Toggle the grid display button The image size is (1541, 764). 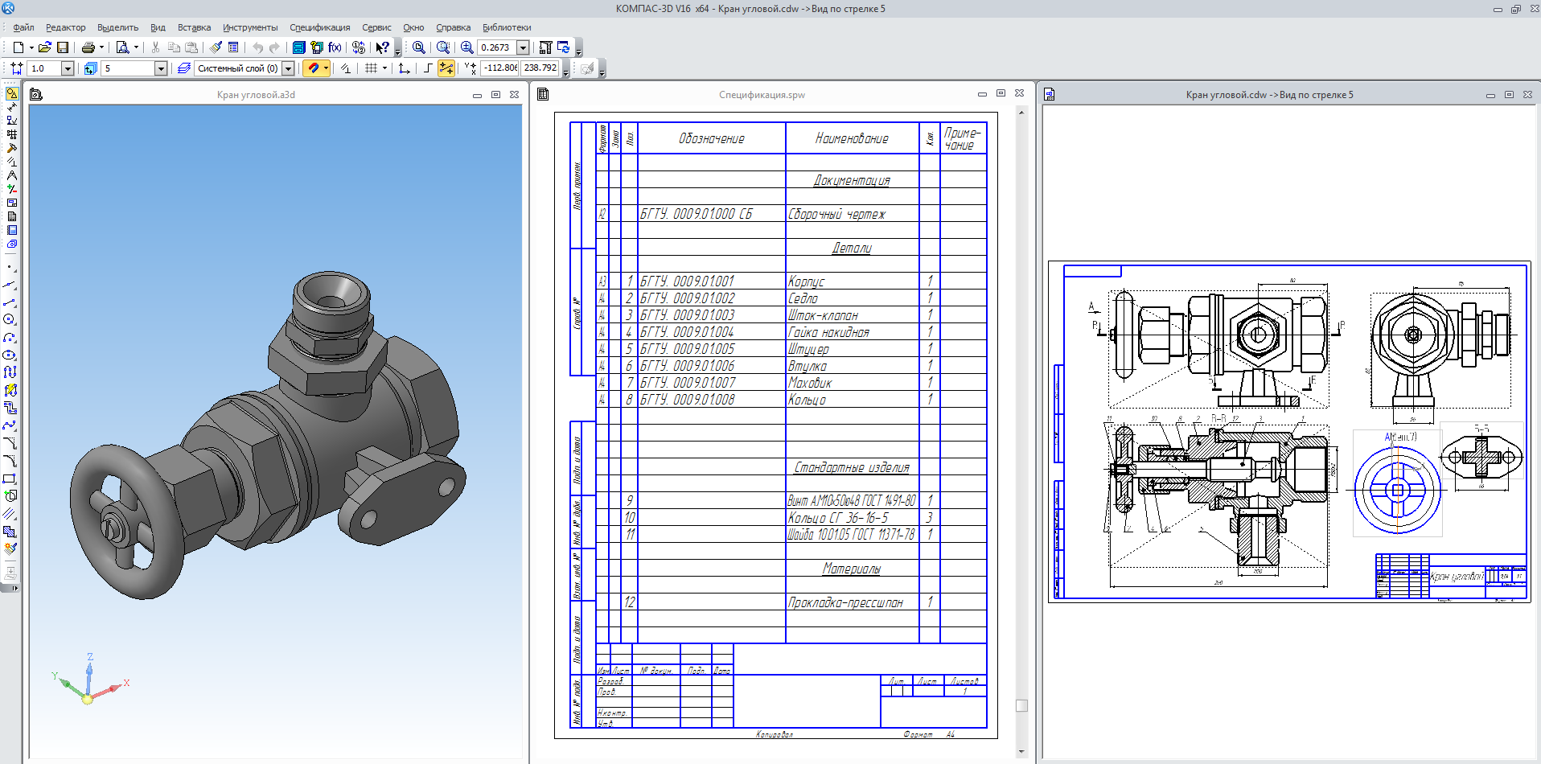click(371, 68)
